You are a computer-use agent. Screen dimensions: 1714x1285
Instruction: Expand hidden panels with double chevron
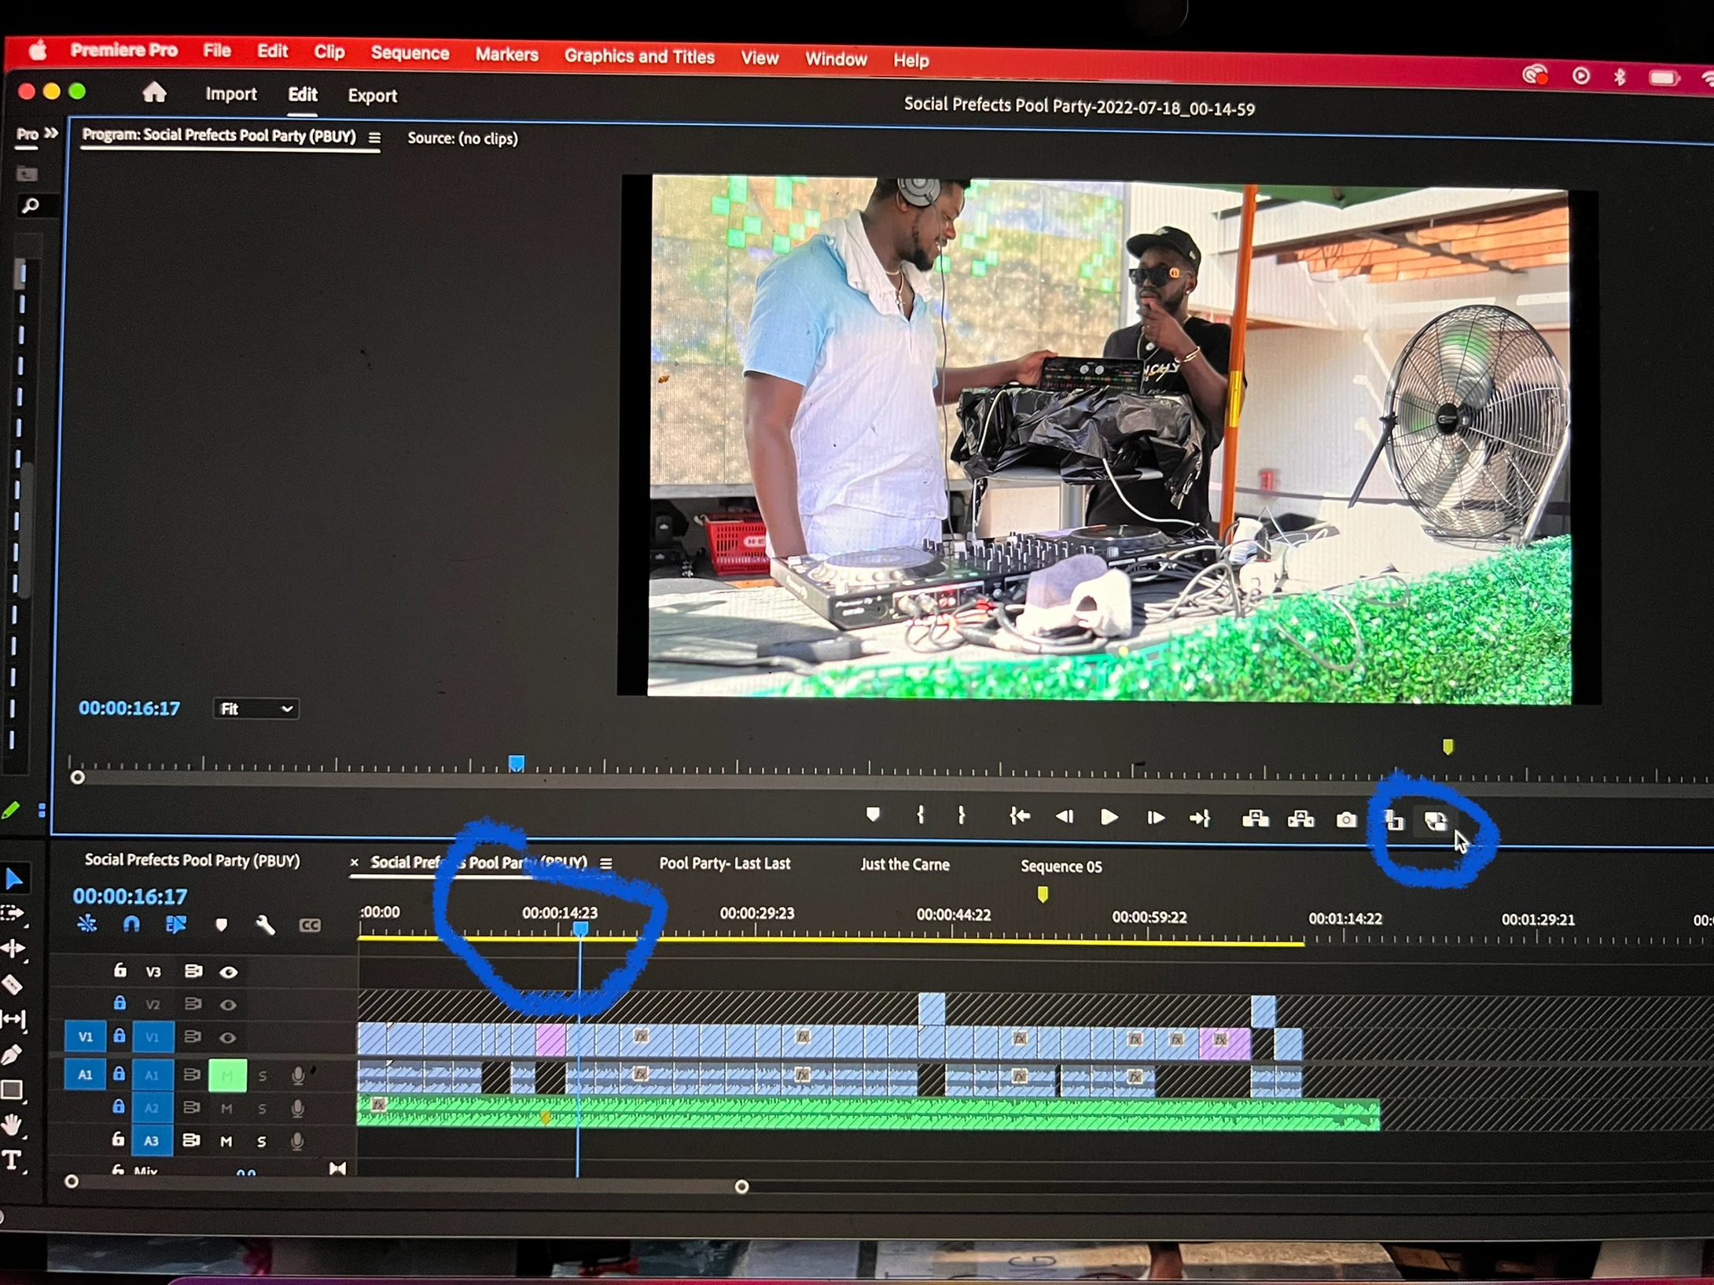(51, 134)
